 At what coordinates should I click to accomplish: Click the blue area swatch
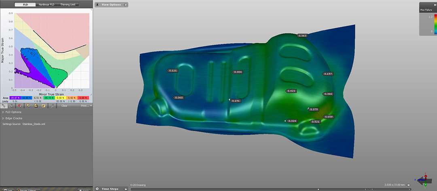coord(26,98)
